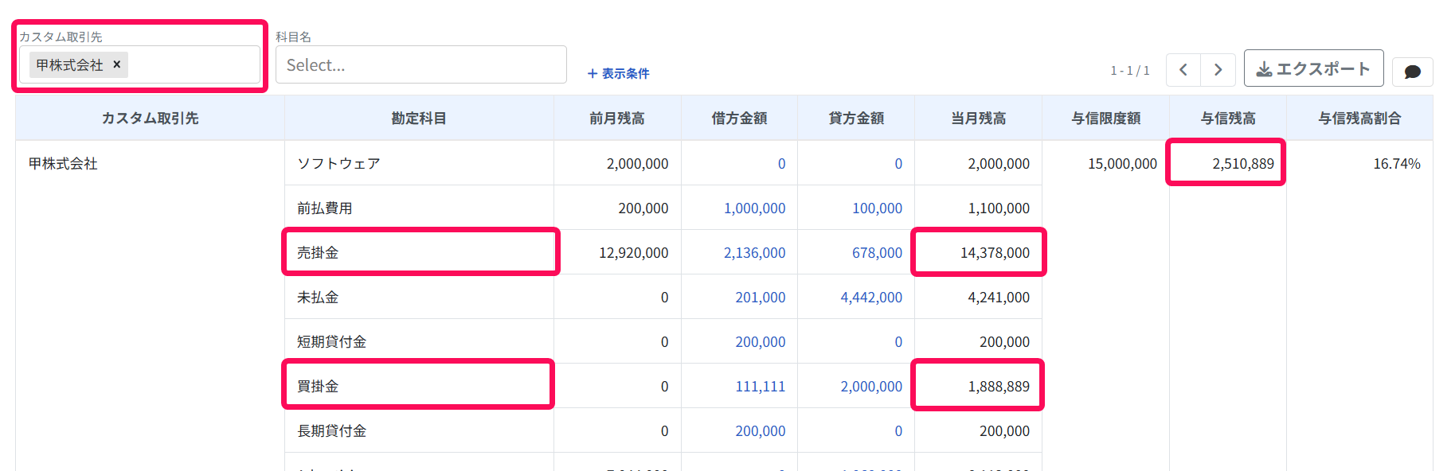Open 売掛金 credit amount 678,000
Viewport: 1455px width, 471px height.
click(877, 252)
